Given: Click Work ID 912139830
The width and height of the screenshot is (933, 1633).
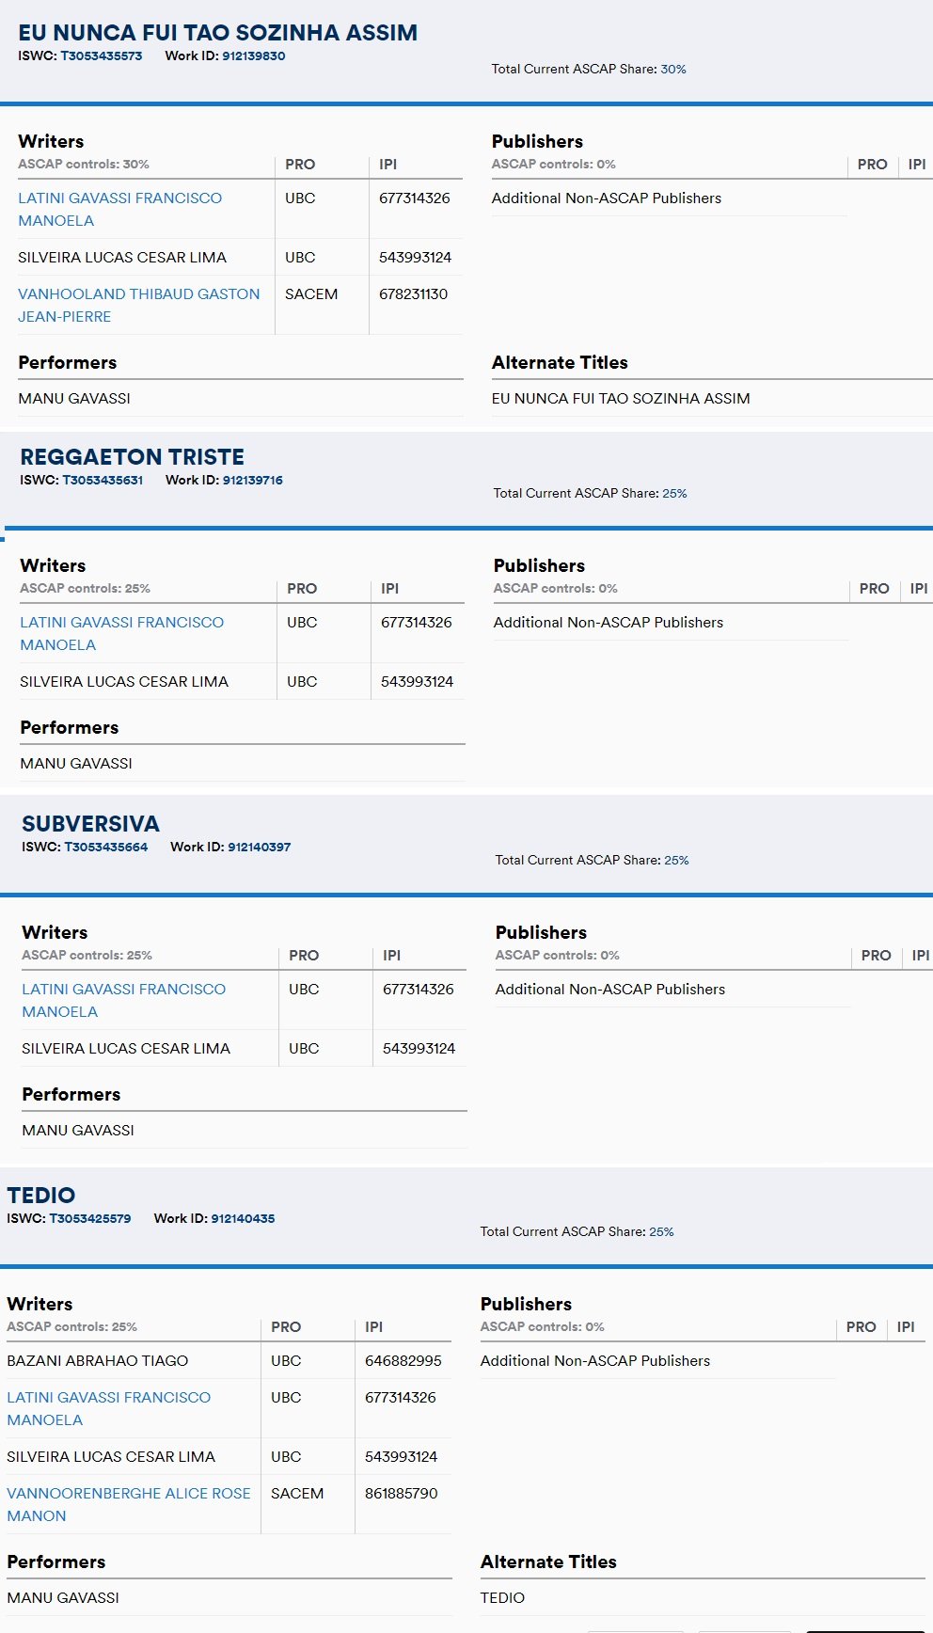Looking at the screenshot, I should click(x=253, y=56).
